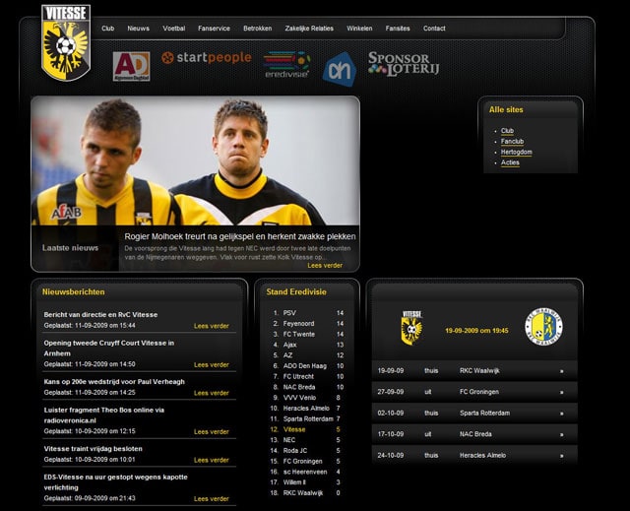Click the 24-10-09 fixture date
Viewport: 630px width, 511px height.
391,456
